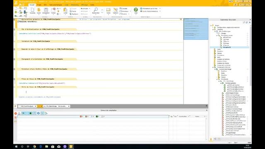The height and width of the screenshot is (149, 265).
Task: Open Chrome from the taskbar
Action: click(x=34, y=147)
